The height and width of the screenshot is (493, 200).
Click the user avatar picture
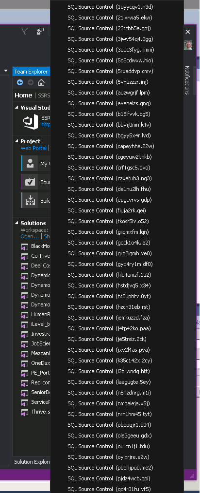188,45
